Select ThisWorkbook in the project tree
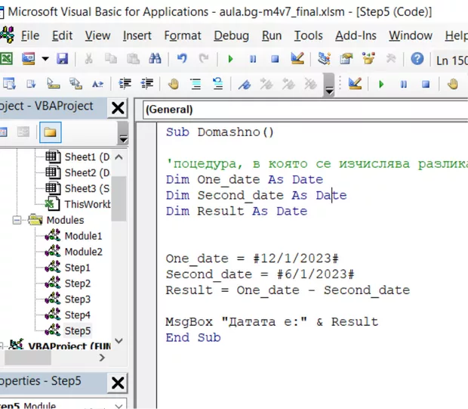Viewport: 468px width, 409px height. pos(87,204)
